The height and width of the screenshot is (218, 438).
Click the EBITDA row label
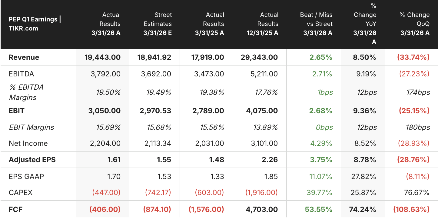[21, 74]
